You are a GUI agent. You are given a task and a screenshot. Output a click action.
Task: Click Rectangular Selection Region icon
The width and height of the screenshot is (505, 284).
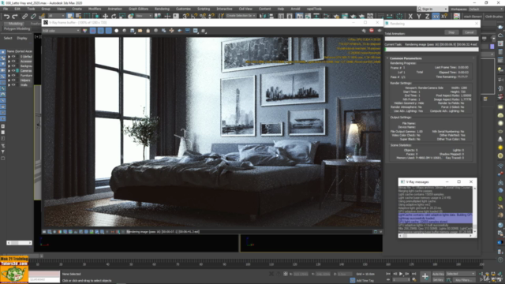(87, 16)
